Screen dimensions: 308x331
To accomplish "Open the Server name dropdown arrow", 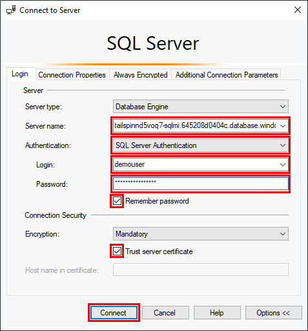I will [283, 126].
